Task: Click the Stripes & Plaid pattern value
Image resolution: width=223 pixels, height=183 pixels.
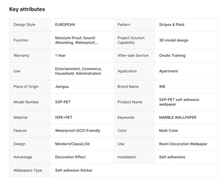Action: [x=171, y=24]
